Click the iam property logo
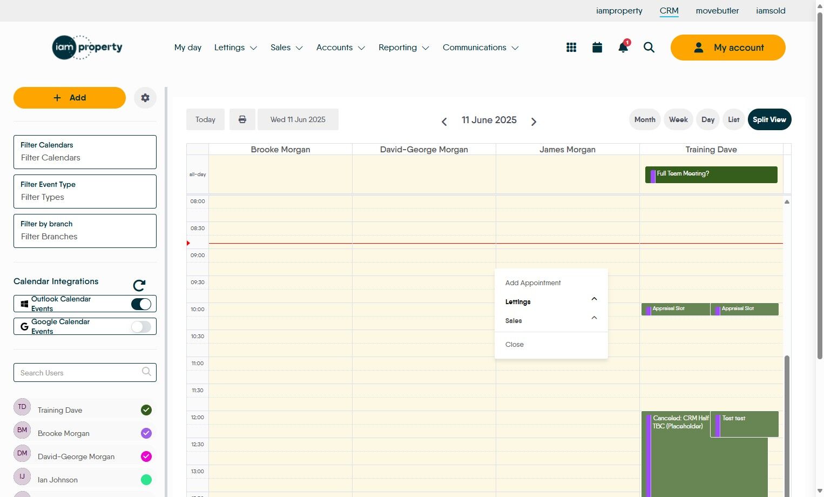 [x=87, y=48]
